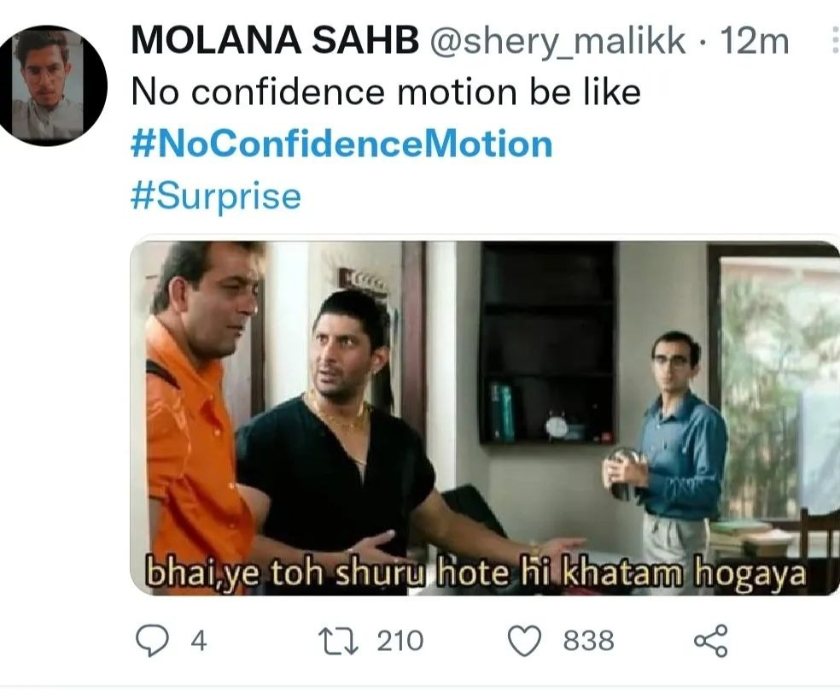Retweet using the retweet arrows icon
The image size is (840, 692).
click(335, 641)
